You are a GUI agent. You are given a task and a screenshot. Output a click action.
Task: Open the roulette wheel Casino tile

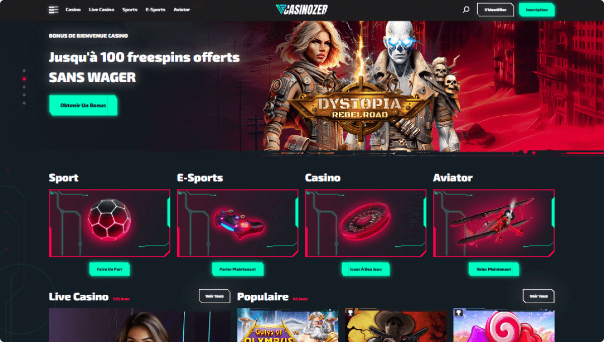tap(365, 223)
